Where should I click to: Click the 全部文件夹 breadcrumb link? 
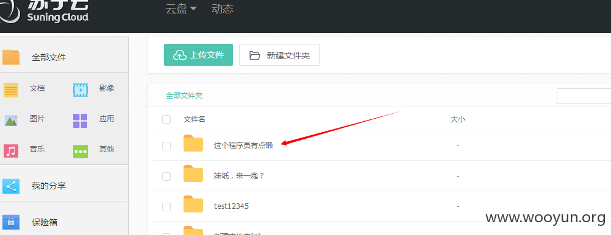tap(184, 96)
